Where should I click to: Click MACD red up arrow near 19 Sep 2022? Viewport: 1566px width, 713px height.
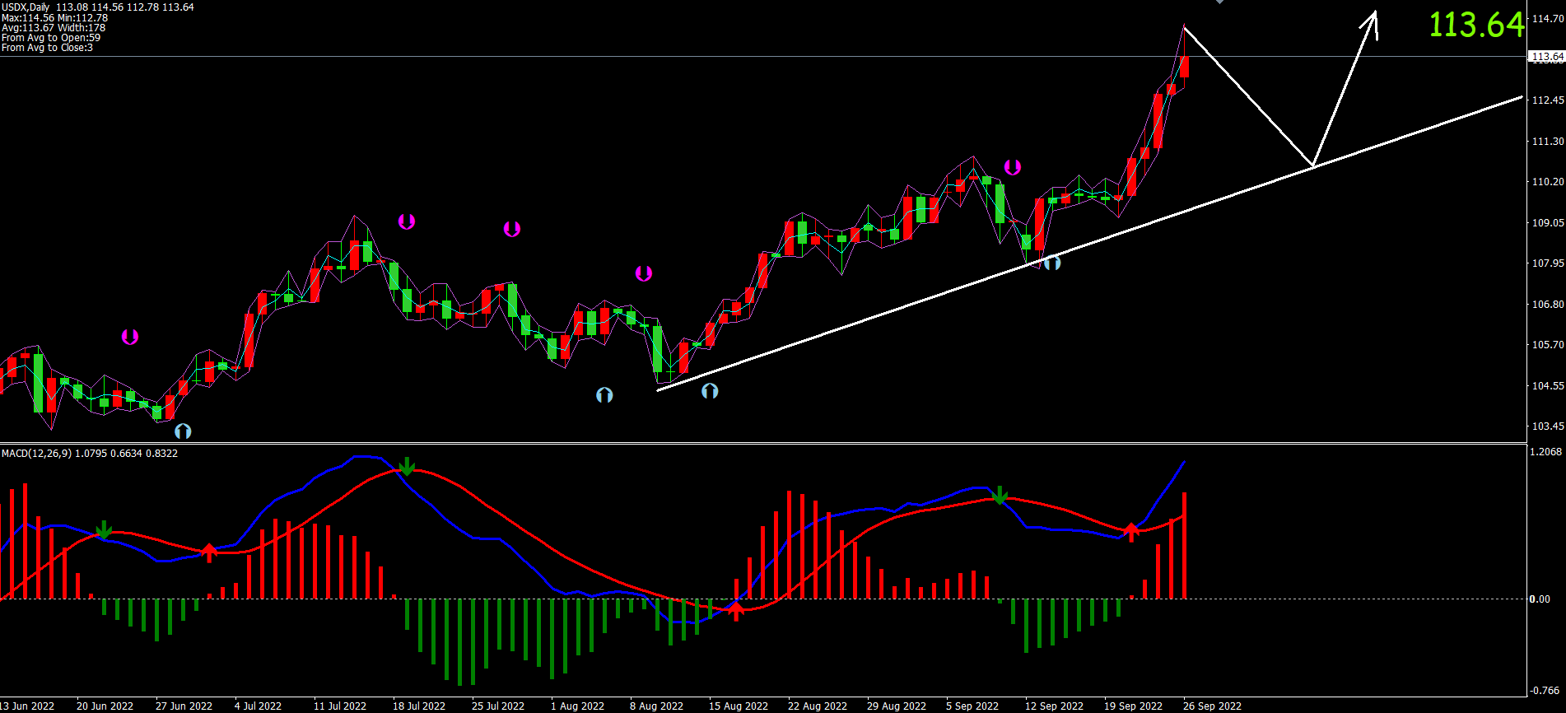coord(1131,531)
